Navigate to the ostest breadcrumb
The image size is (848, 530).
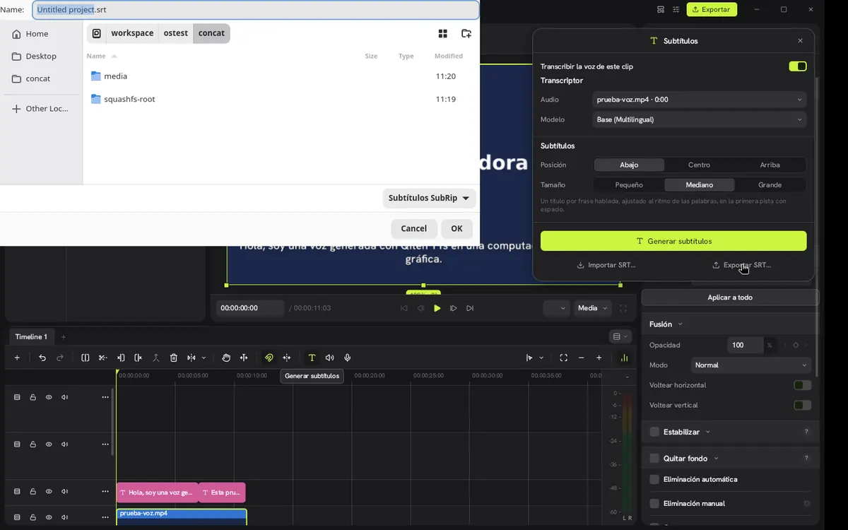click(176, 33)
